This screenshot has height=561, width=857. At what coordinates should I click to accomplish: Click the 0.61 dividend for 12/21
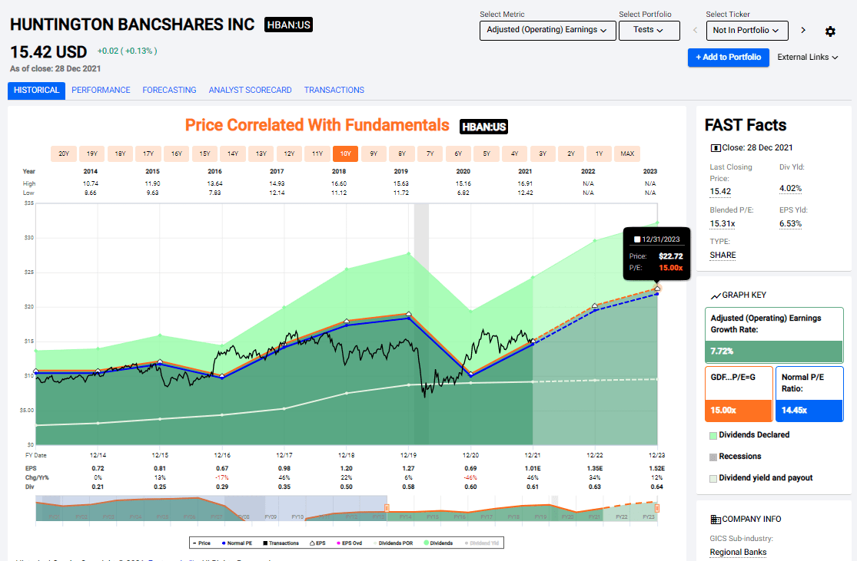click(x=533, y=487)
